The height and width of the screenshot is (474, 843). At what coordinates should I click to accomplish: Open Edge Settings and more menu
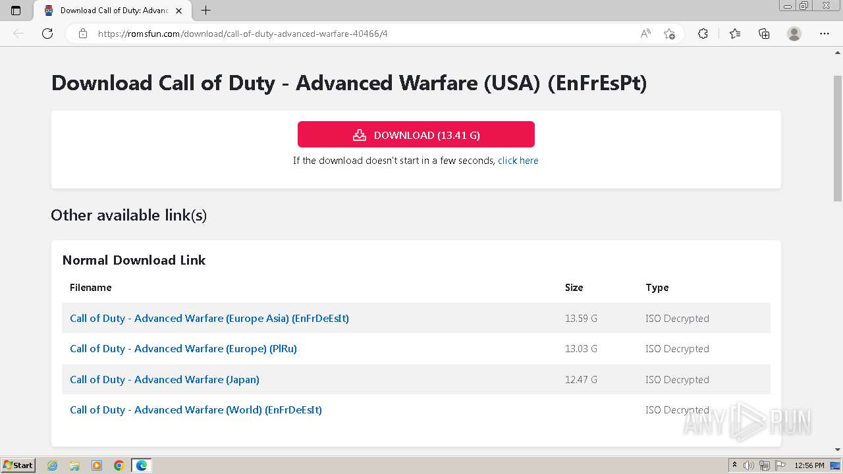point(825,34)
